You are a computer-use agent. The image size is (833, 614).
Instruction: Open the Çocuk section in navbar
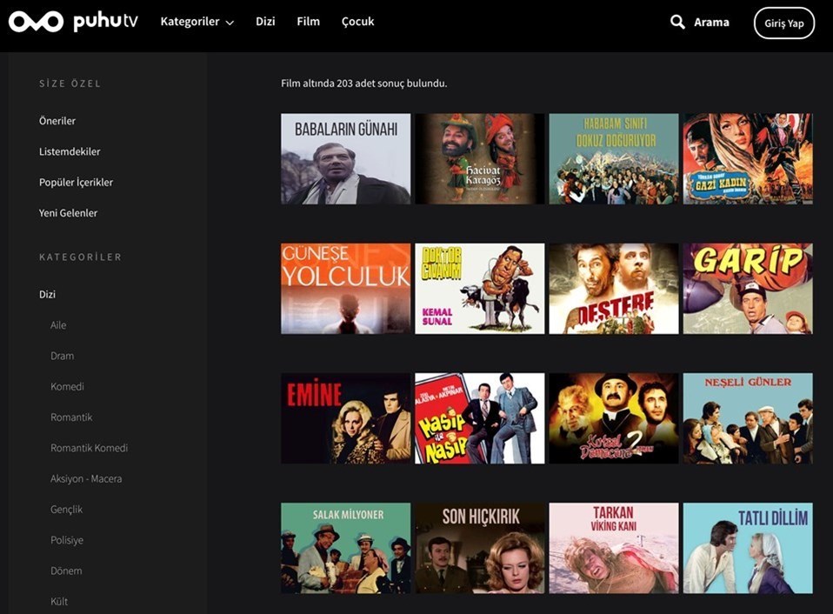tap(357, 22)
